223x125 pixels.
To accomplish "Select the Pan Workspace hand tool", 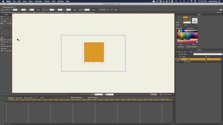I will (2, 51).
